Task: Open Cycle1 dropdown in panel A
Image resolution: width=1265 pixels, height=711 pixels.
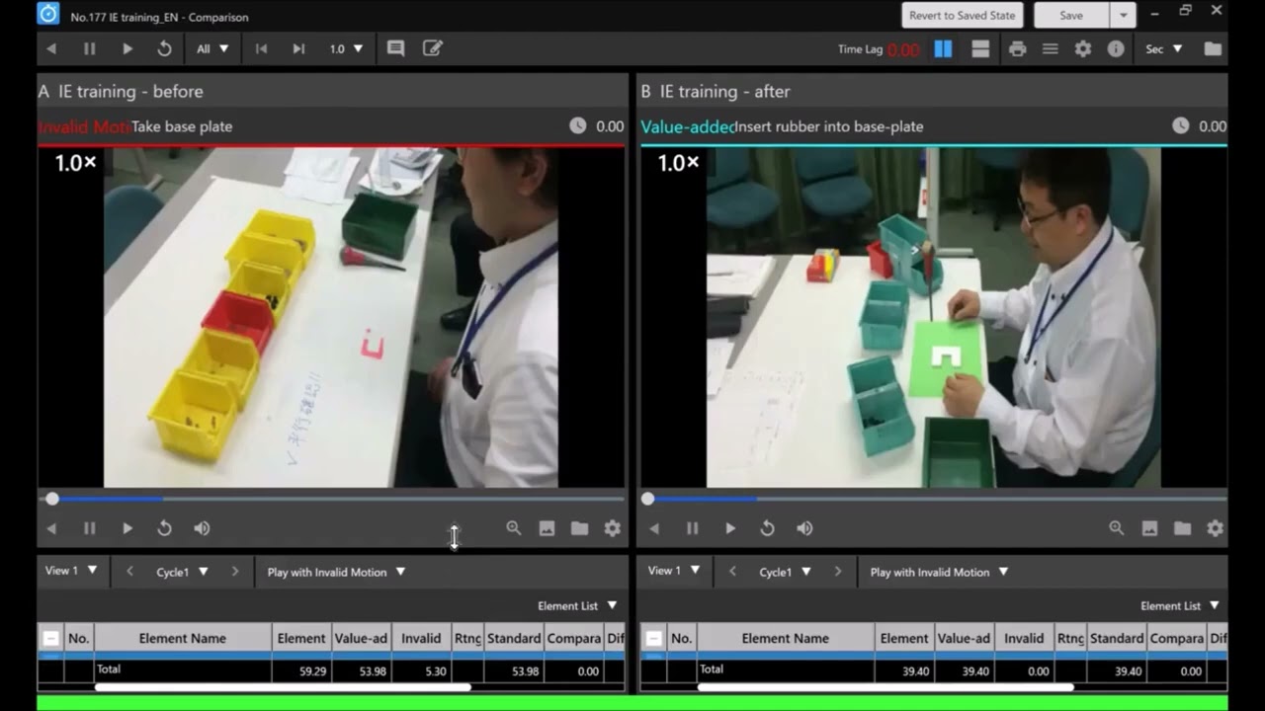Action: 182,572
